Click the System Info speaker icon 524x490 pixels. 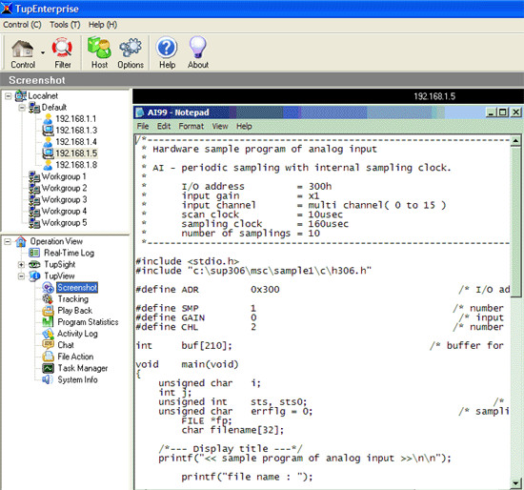point(47,379)
